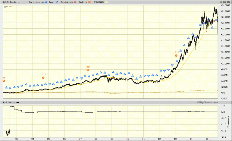Viewport: 232px width, 141px height.
Task: Click the P/E Ratio panel label
Action: pos(9,102)
